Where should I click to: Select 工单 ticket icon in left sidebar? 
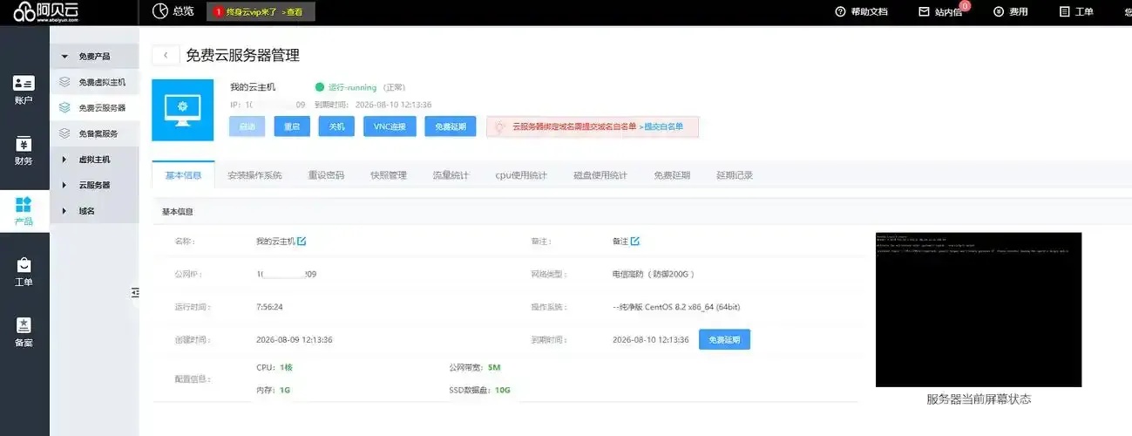24,264
